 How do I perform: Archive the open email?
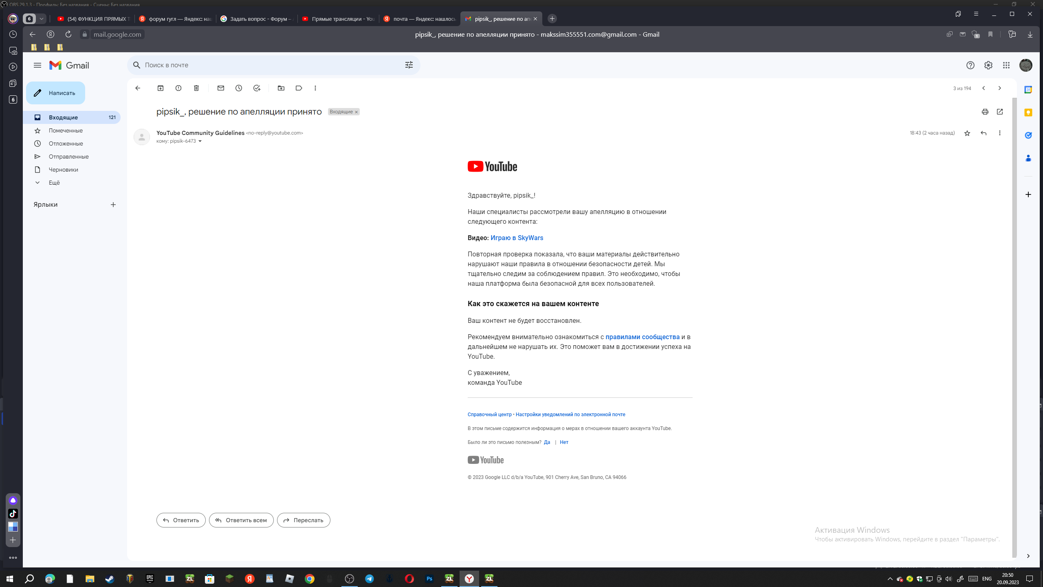pyautogui.click(x=161, y=88)
